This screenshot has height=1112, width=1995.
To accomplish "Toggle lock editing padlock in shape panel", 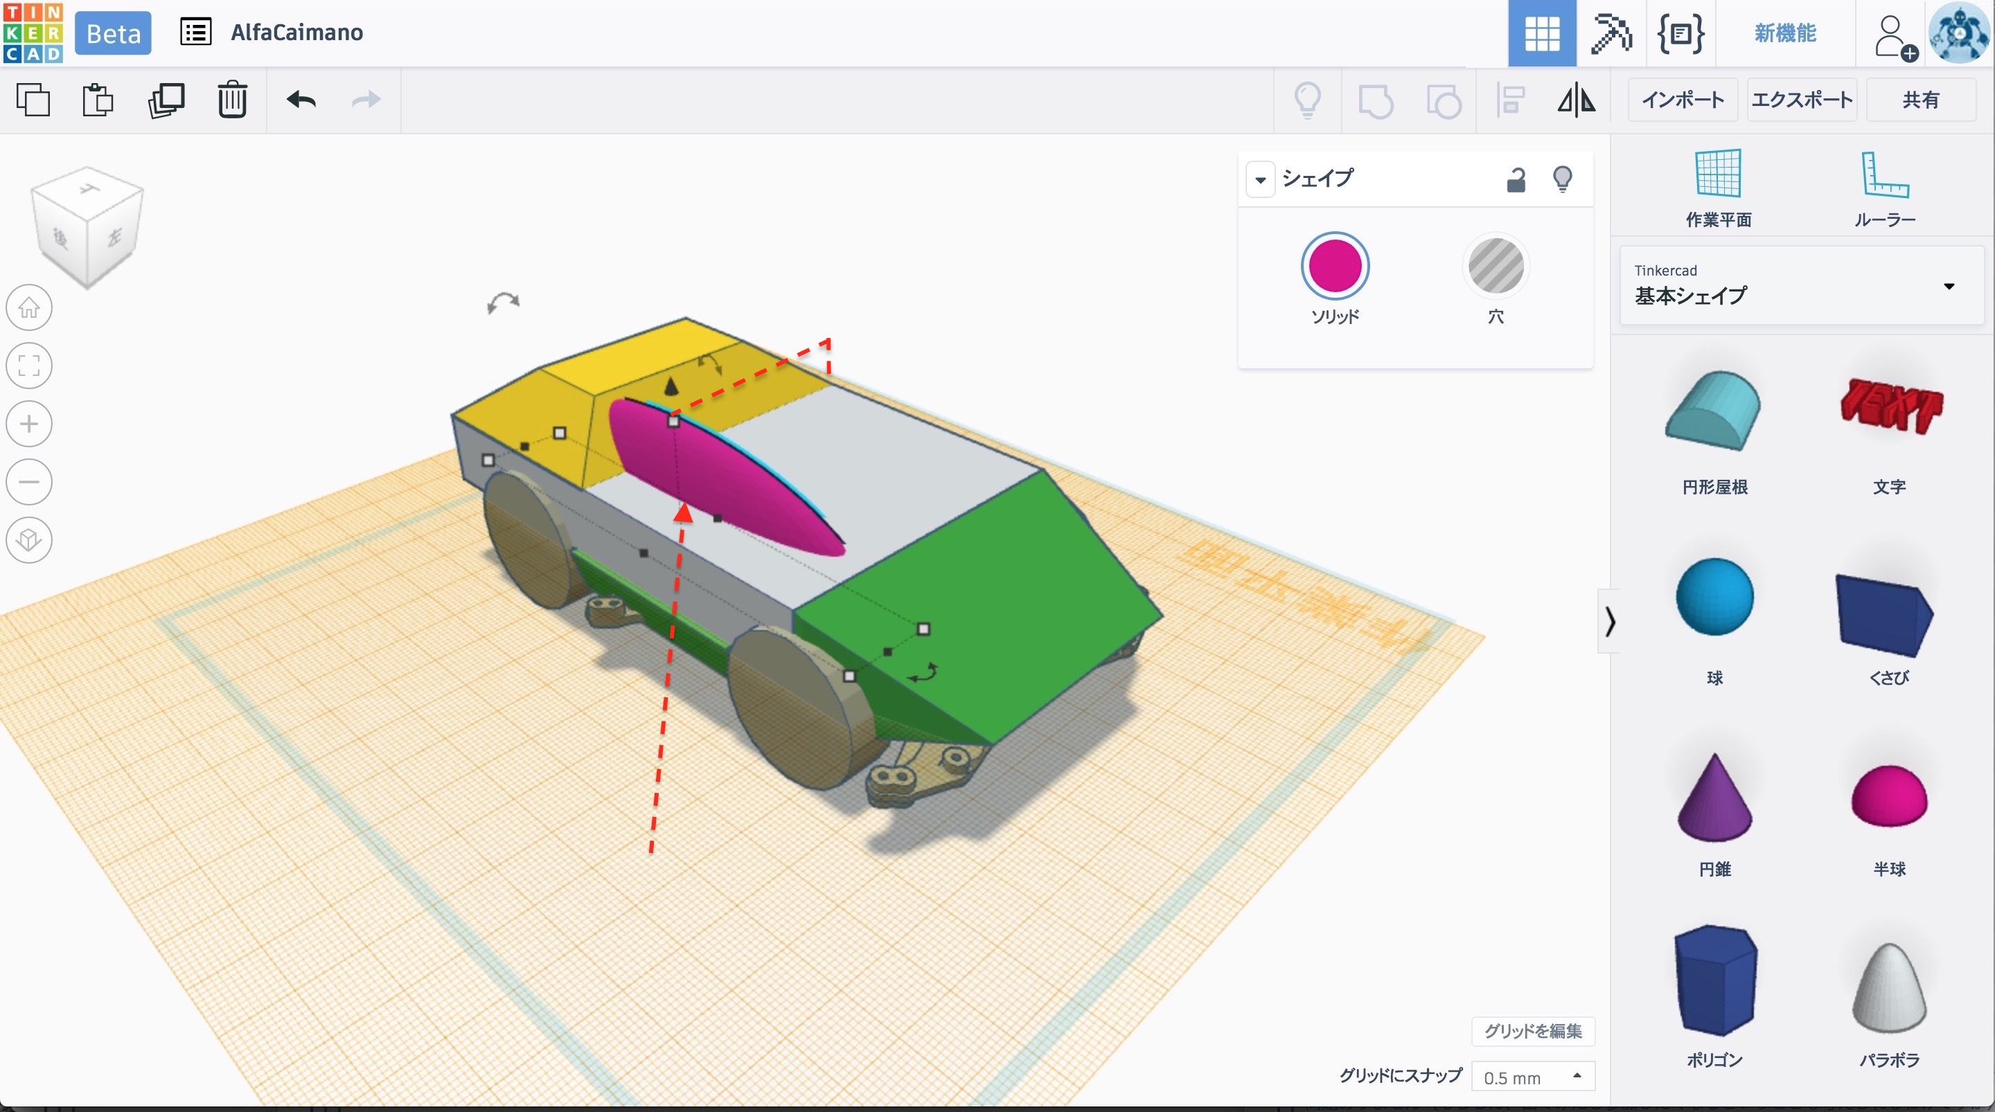I will click(1516, 179).
